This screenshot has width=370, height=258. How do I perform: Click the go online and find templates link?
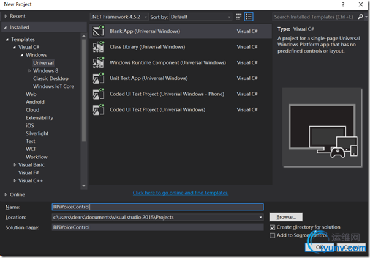point(181,193)
